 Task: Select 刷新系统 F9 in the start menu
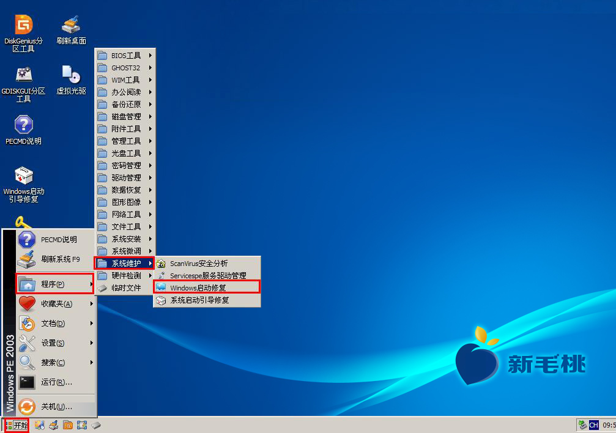56,259
